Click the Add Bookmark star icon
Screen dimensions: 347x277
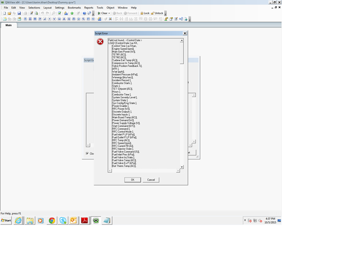pyautogui.click(x=72, y=13)
